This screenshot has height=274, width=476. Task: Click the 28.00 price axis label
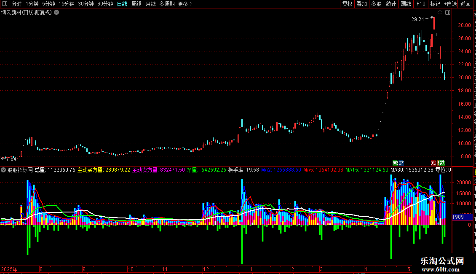464,25
